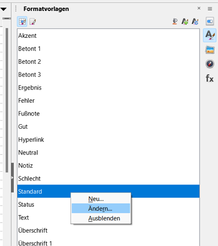Select the Neutral style
Screen dimensions: 218x246
point(108,153)
